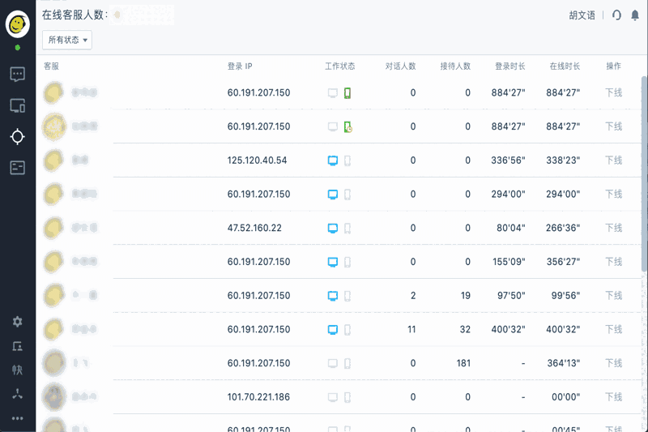The image size is (648, 432).
Task: Click agent avatar in the 101.70.221.186 row
Action: click(53, 397)
